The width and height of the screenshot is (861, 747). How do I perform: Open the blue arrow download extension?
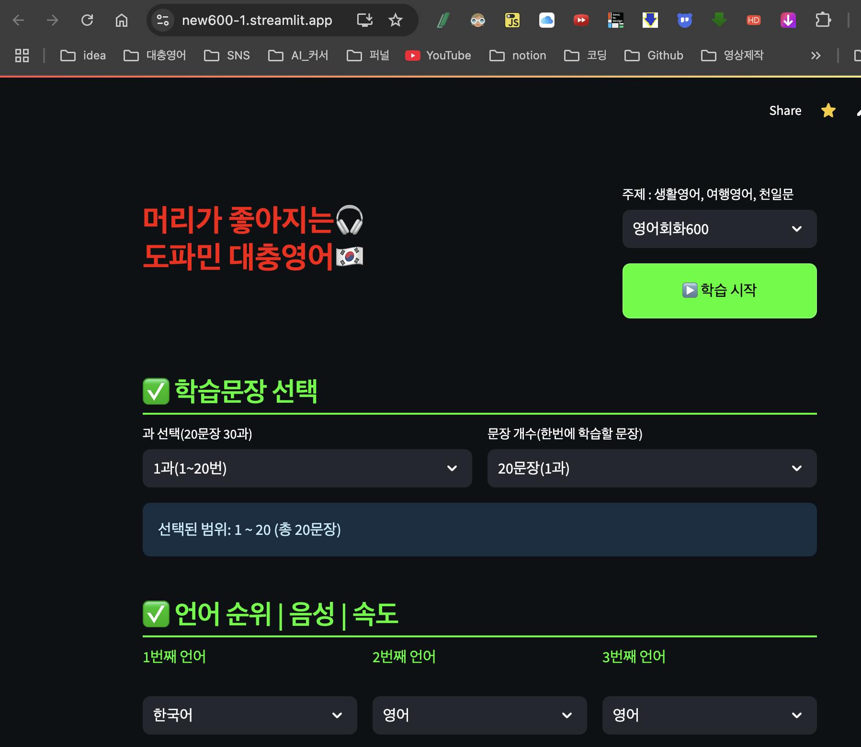pos(650,20)
